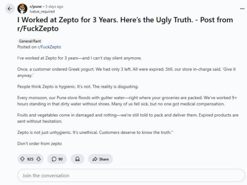Image resolution: width=247 pixels, height=185 pixels.
Task: Click the r/pune community avatar
Action: pyautogui.click(x=23, y=8)
